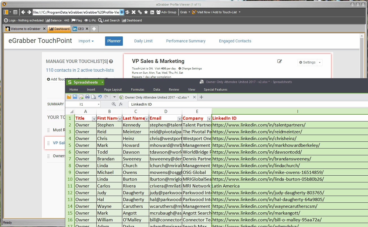Open the Formulas ribbon tab
368x227 pixels.
[138, 90]
